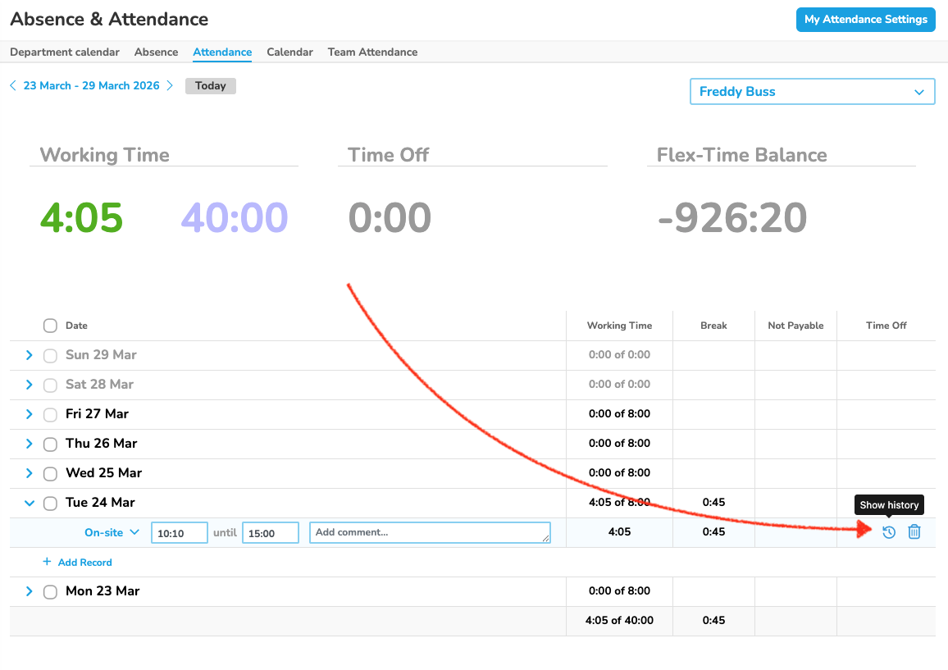Toggle the select-all checkbox beside Date

coord(50,326)
